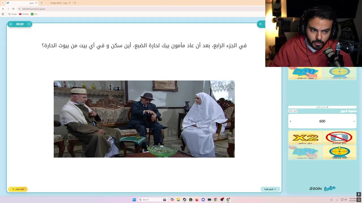Open Firefox from the taskbar
This screenshot has width=362, height=203.
point(197,200)
